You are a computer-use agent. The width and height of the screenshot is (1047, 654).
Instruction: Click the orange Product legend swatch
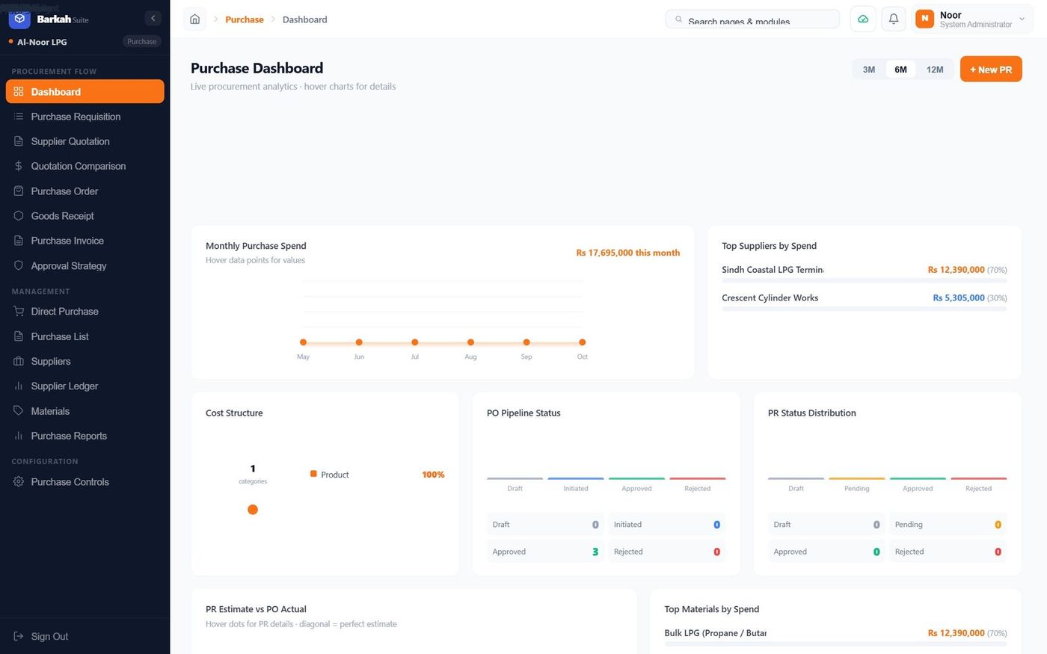click(313, 474)
